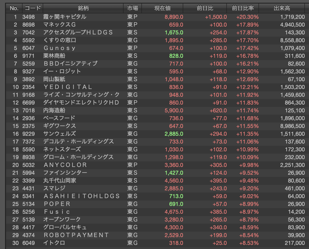Click the ベースフード row
309x249 pixels.
click(156, 118)
